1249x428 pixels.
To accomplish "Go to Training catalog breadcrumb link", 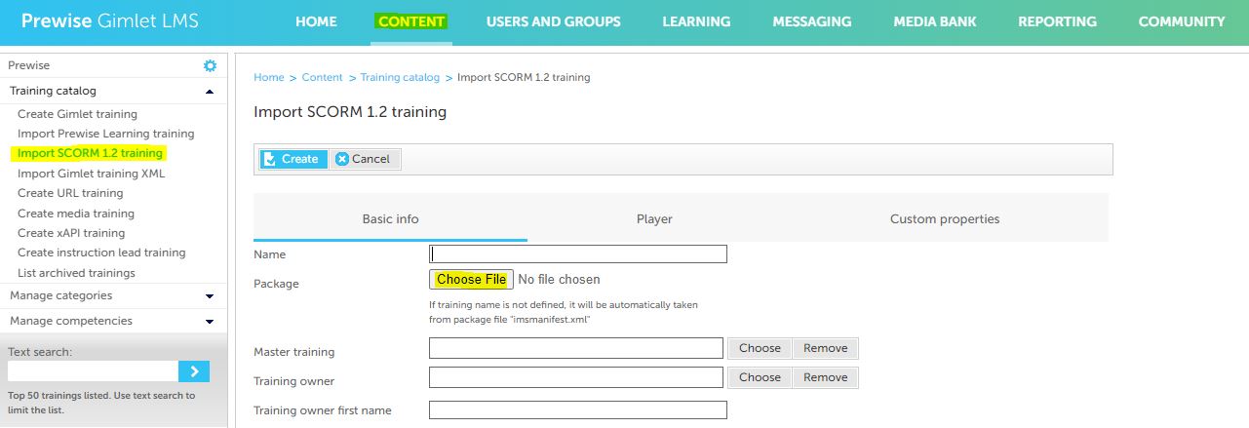I will (x=400, y=77).
